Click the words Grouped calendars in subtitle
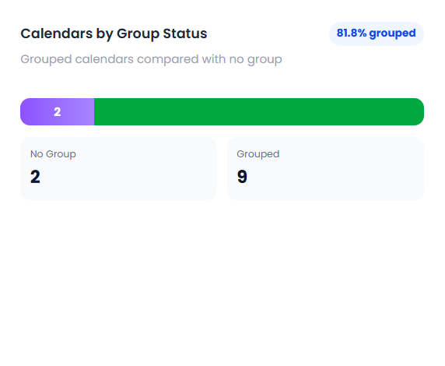Viewport: 445px width, 366px height. [77, 60]
